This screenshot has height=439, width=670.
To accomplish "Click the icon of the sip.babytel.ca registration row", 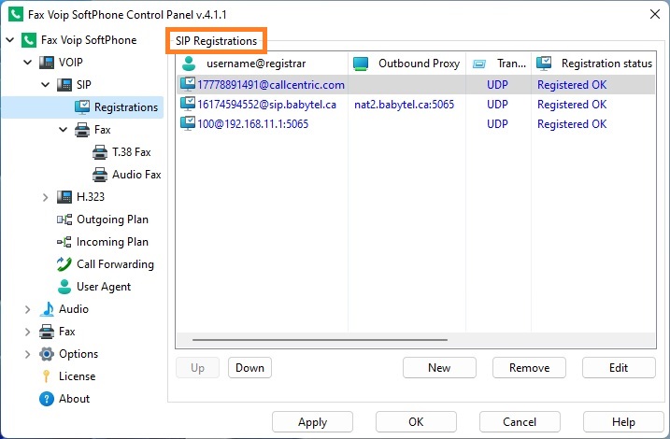I will [188, 104].
